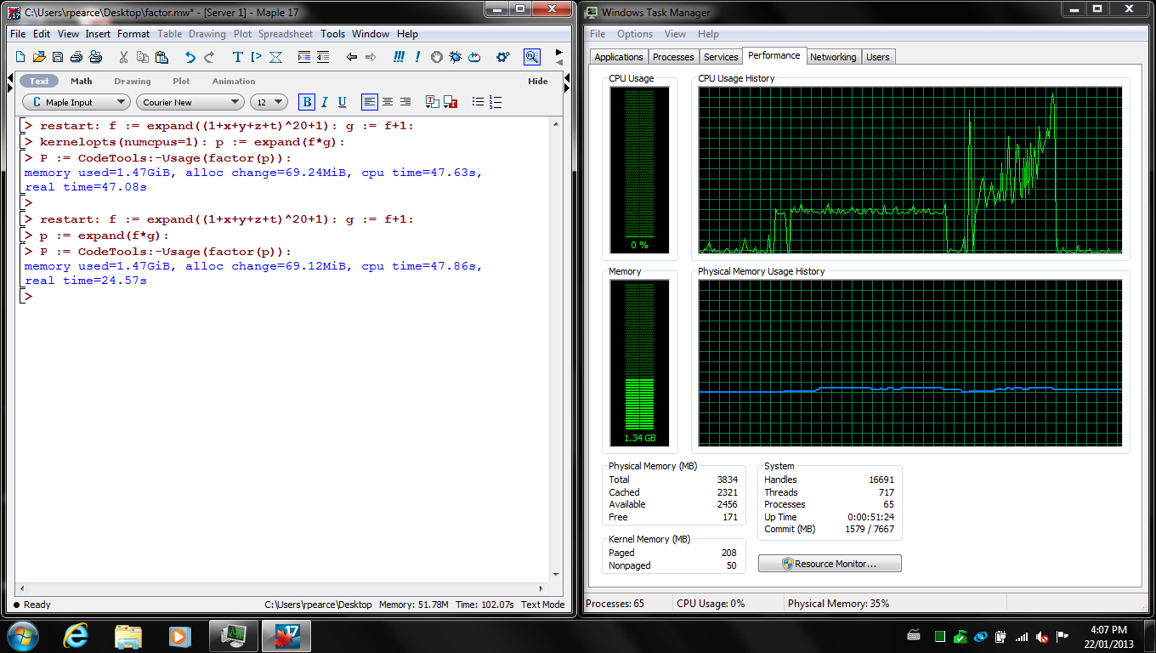Enable left text alignment
Viewport: 1156px width, 653px height.
click(x=370, y=102)
